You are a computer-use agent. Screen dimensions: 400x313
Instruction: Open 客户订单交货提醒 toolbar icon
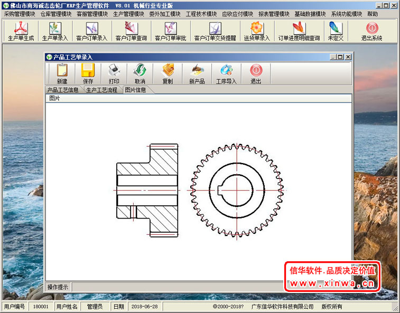[215, 31]
